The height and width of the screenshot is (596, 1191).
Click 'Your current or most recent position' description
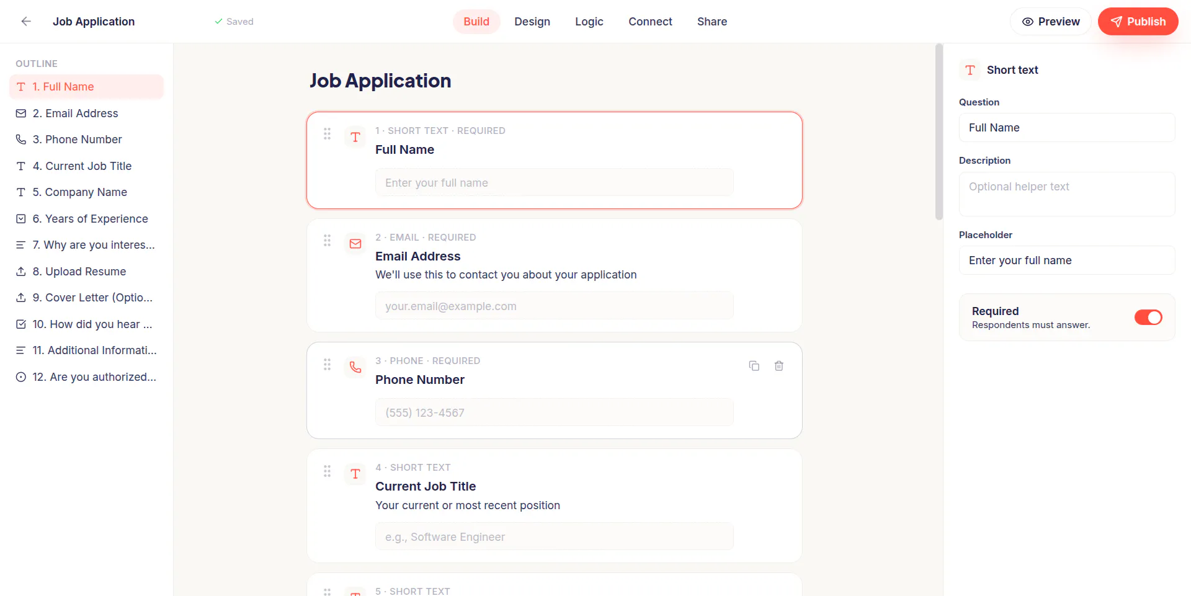468,505
